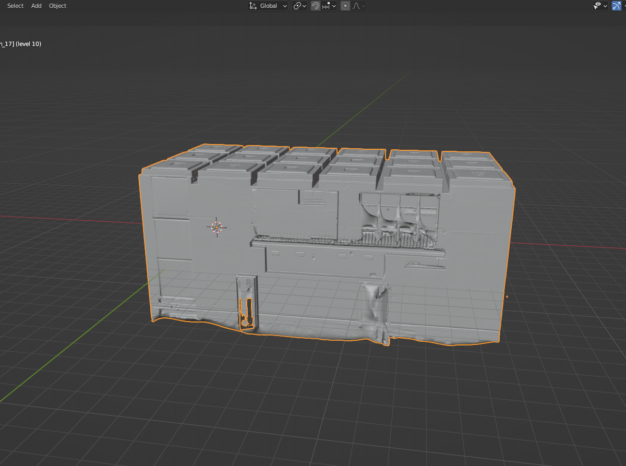Open the Add menu
This screenshot has height=466, width=626.
[x=36, y=6]
